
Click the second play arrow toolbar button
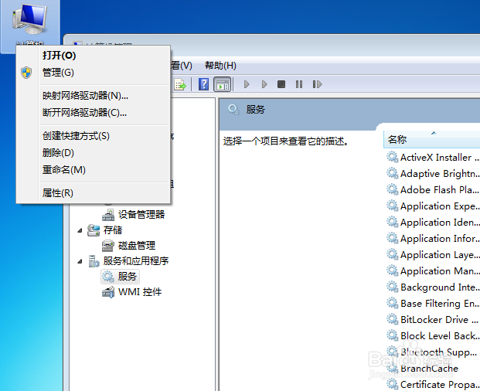264,84
